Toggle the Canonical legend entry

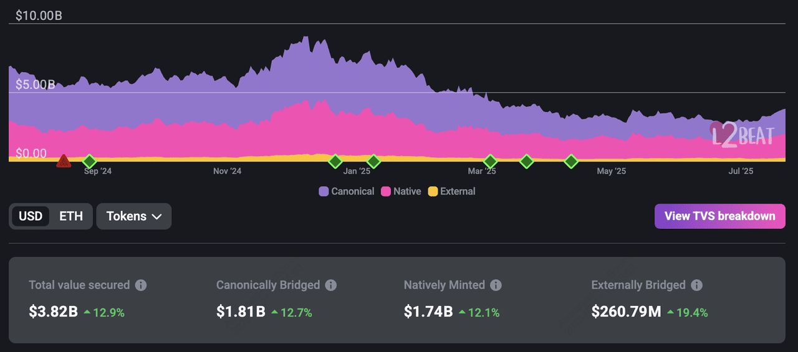347,192
